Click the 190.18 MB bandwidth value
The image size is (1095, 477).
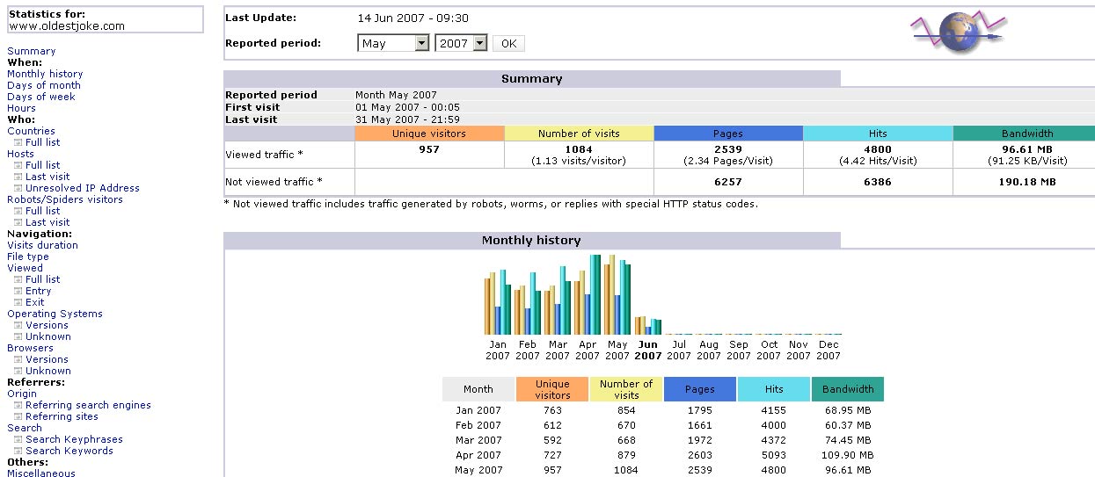(1026, 182)
